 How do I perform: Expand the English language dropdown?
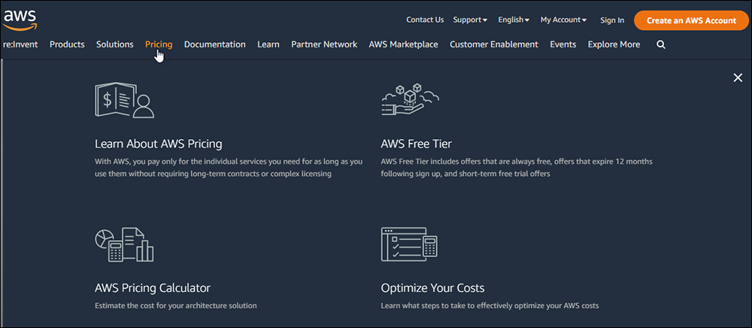point(514,20)
